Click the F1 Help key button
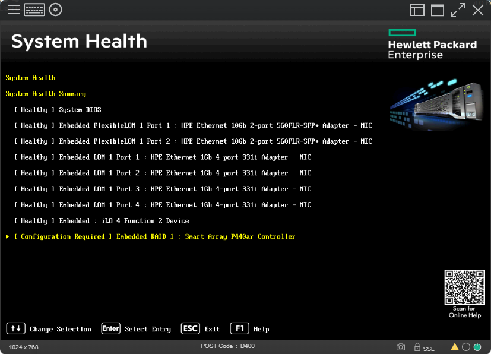This screenshot has width=491, height=354. coord(239,328)
